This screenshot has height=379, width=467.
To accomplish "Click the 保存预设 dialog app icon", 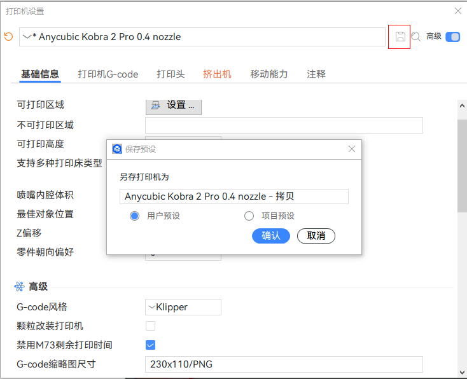I will pos(117,149).
